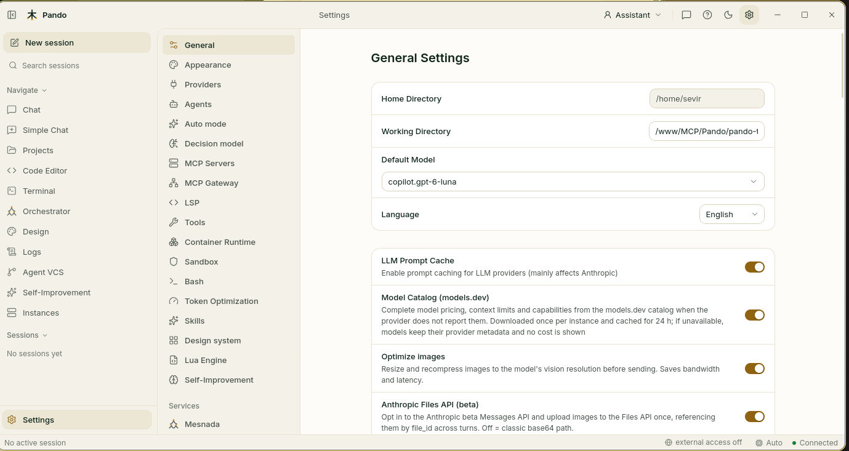Click the Search sessions field
This screenshot has height=451, width=849.
(77, 65)
